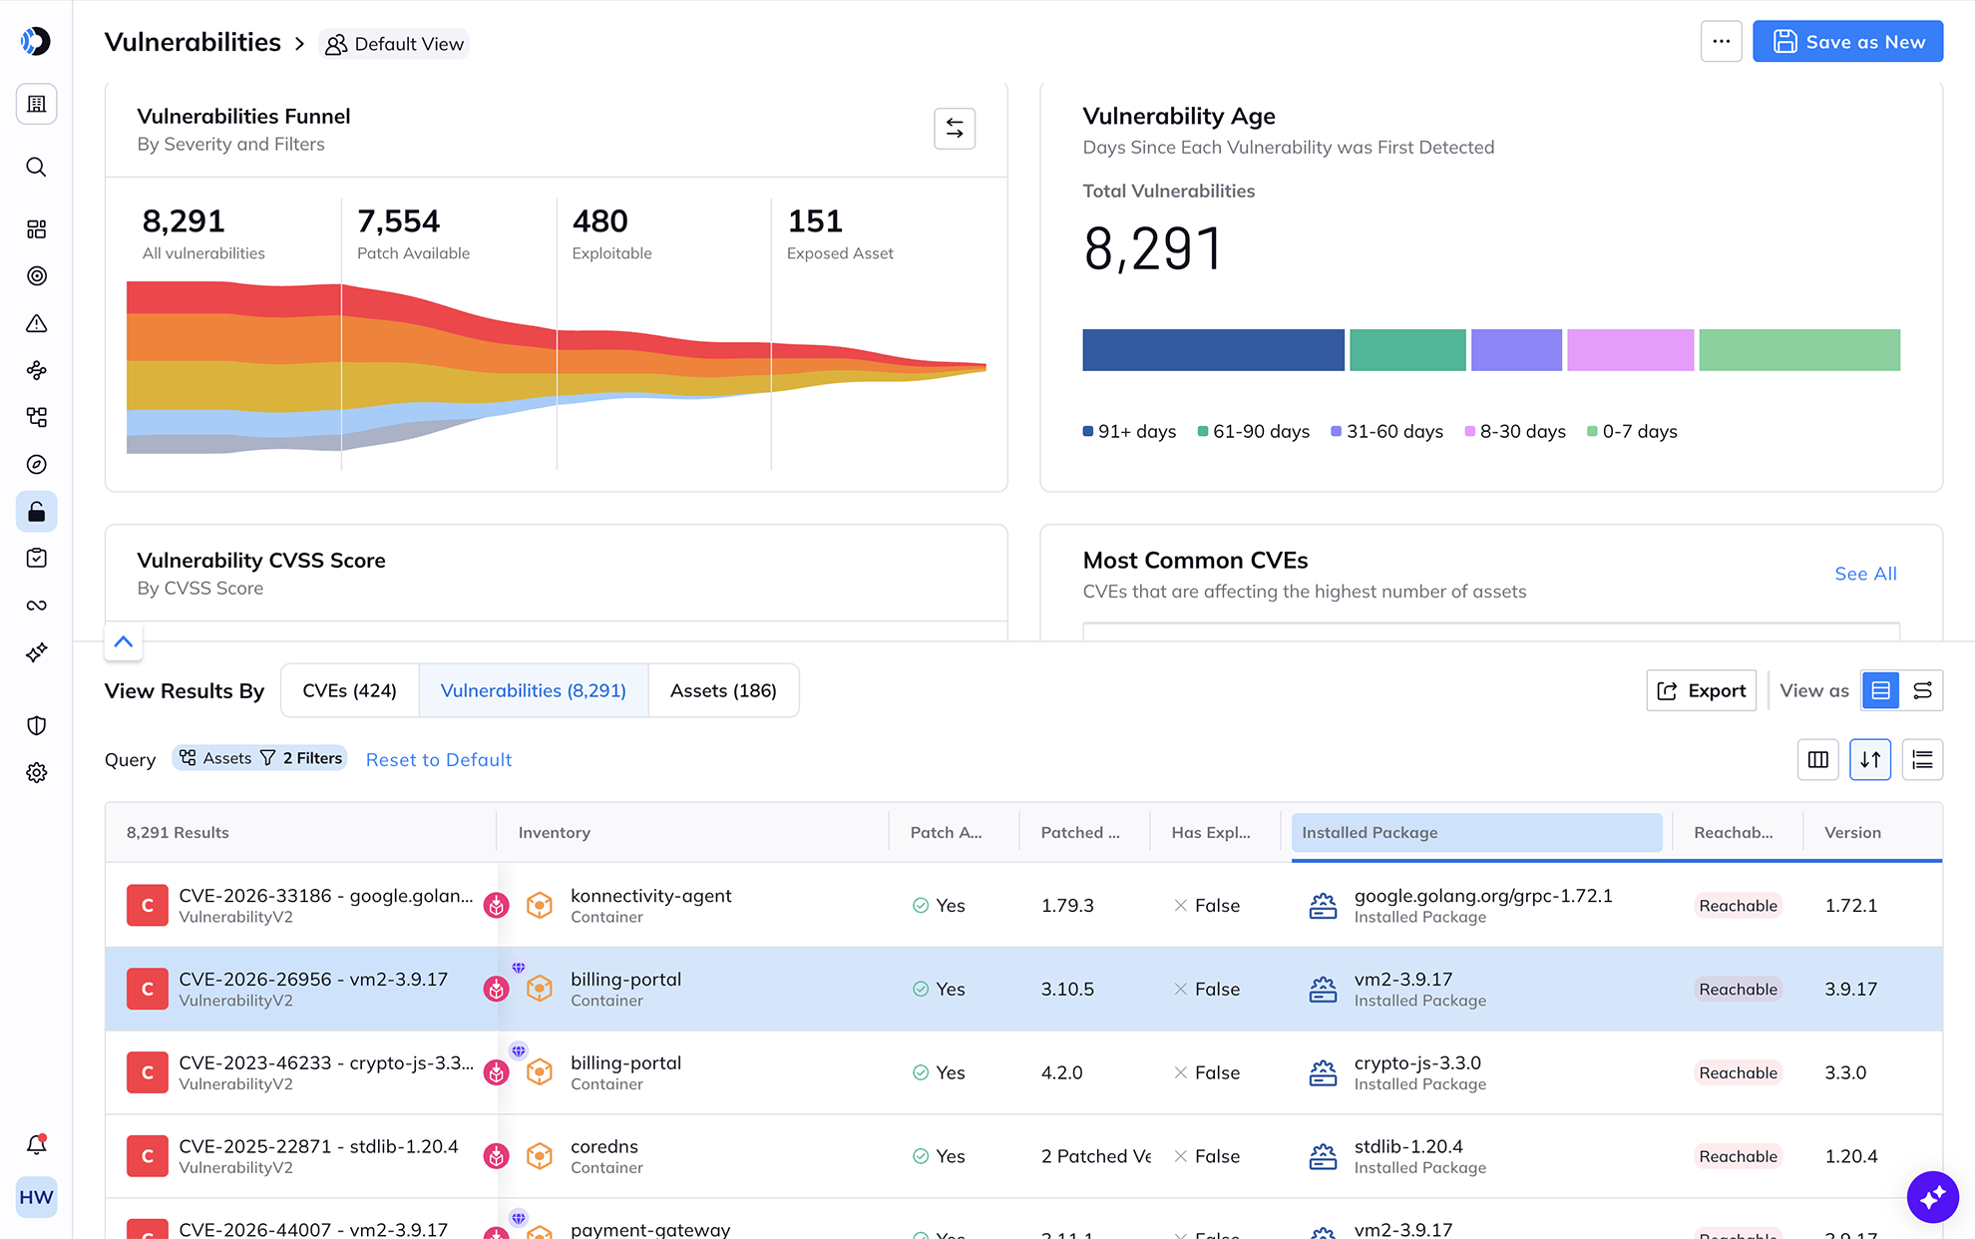The image size is (1975, 1239).
Task: Open CVE-2025-22871 stdlib-1.20.4 row
Action: tap(1023, 1156)
